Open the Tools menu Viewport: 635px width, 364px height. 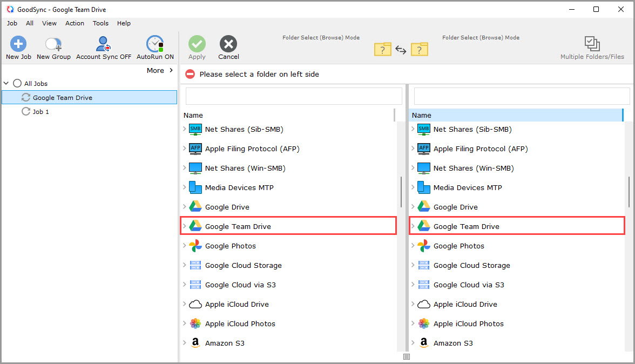100,23
